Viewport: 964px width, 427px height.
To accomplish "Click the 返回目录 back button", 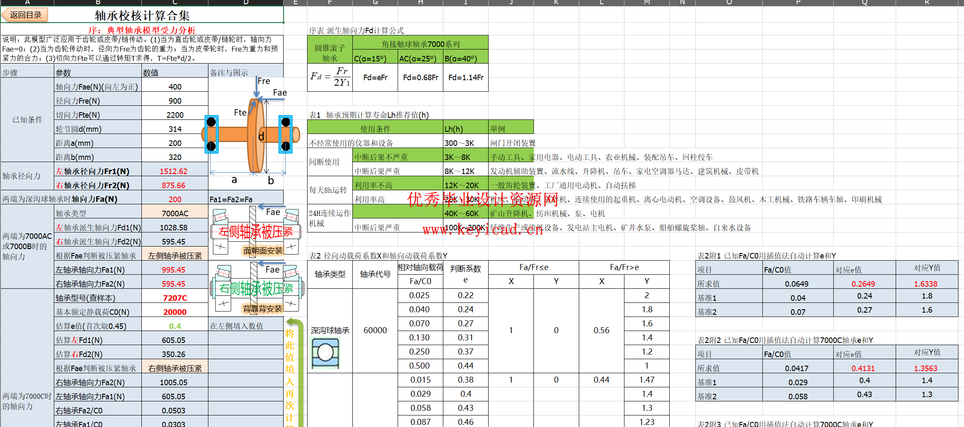I will pos(25,15).
